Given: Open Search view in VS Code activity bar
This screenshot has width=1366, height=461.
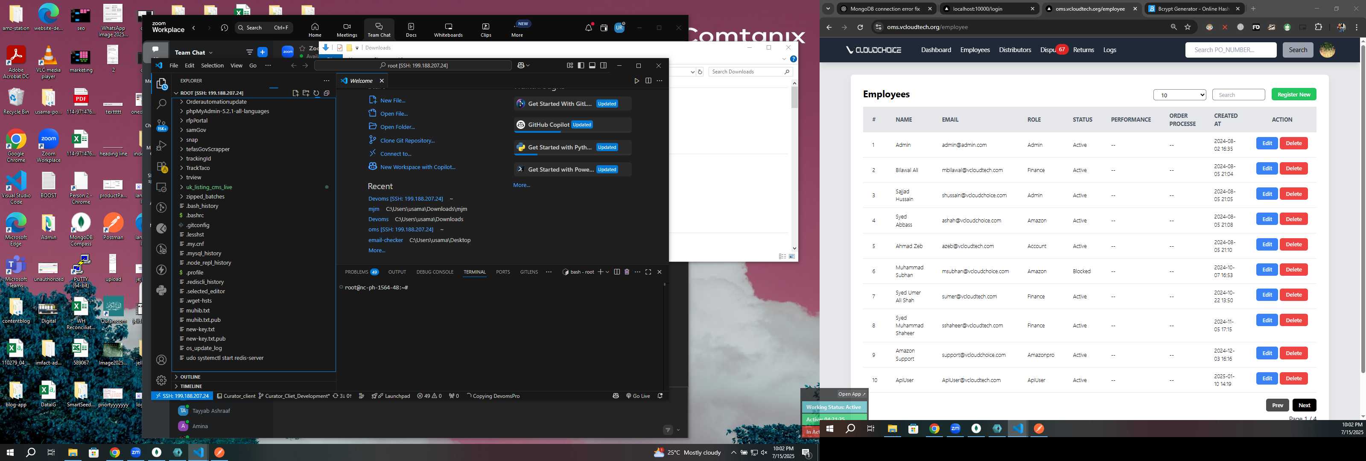Looking at the screenshot, I should (162, 105).
